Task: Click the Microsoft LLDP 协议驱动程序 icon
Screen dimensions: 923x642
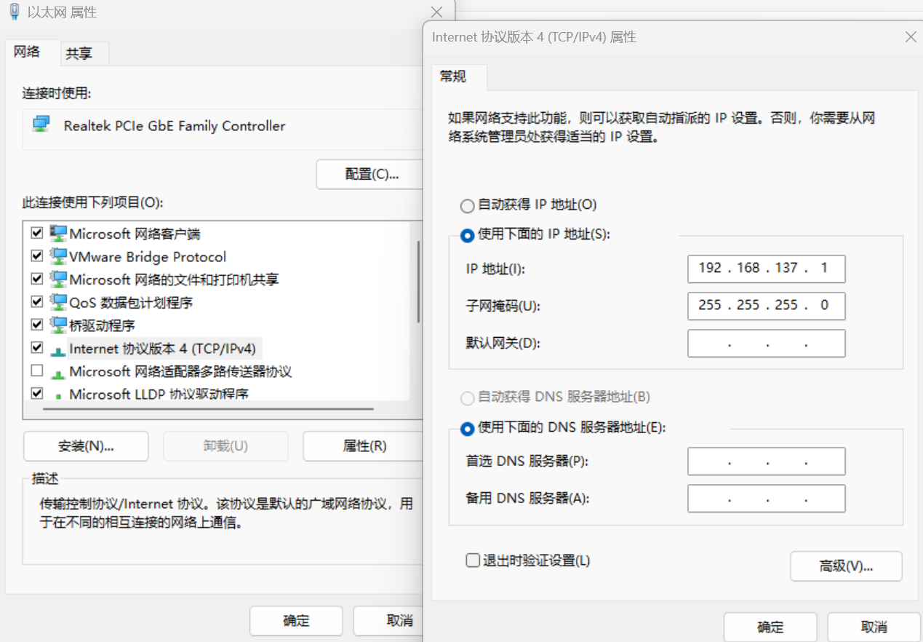Action: click(59, 393)
